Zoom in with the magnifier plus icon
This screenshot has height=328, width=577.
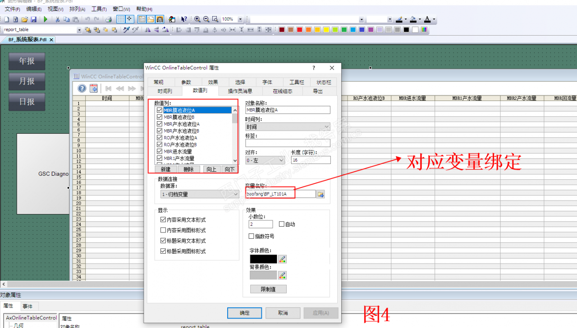tap(197, 19)
